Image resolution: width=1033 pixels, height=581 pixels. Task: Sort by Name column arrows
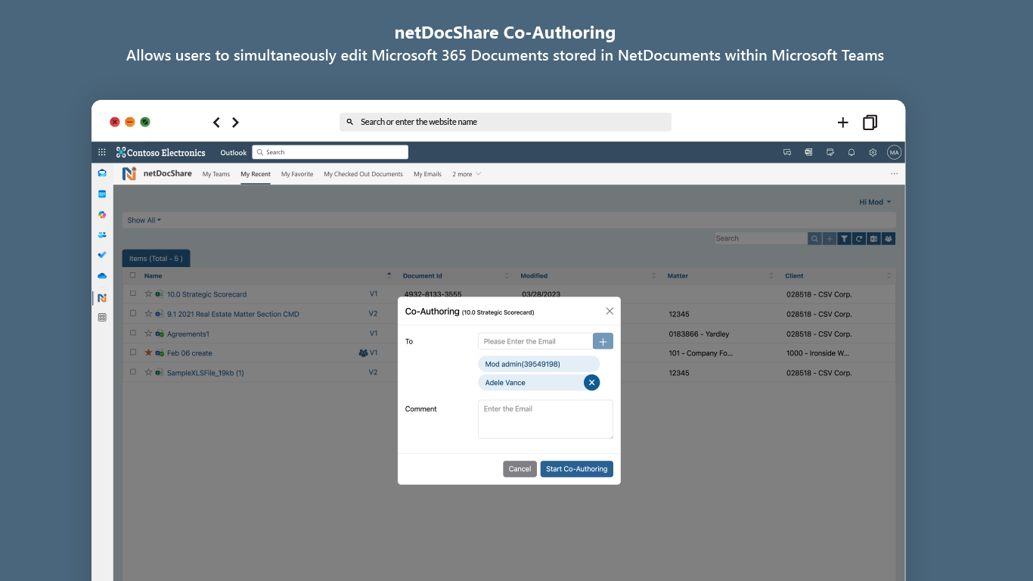coord(389,275)
